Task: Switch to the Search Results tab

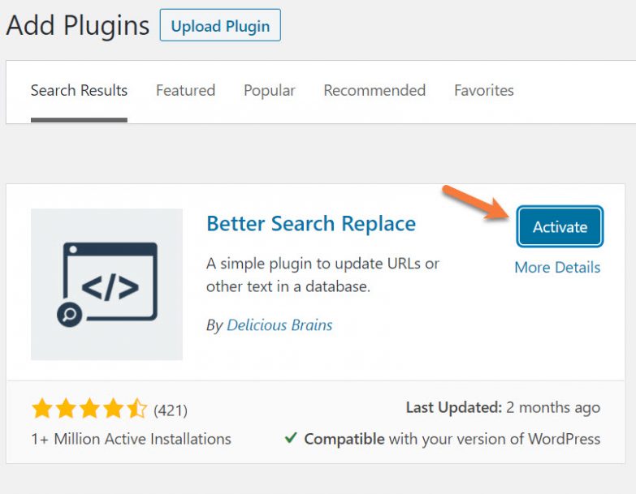Action: 79,90
